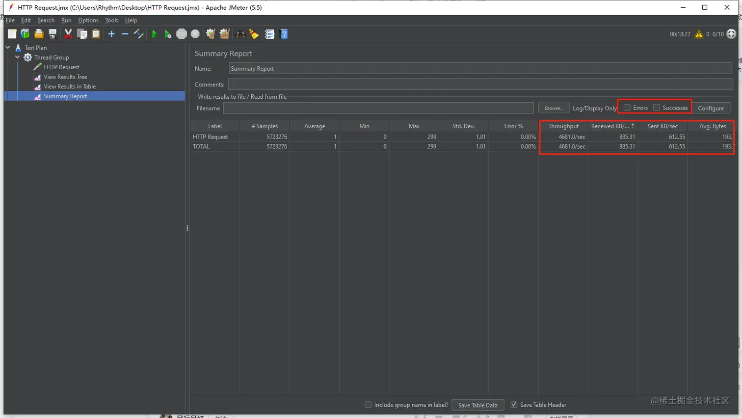This screenshot has width=742, height=418.
Task: Open the Search menu
Action: tap(46, 20)
